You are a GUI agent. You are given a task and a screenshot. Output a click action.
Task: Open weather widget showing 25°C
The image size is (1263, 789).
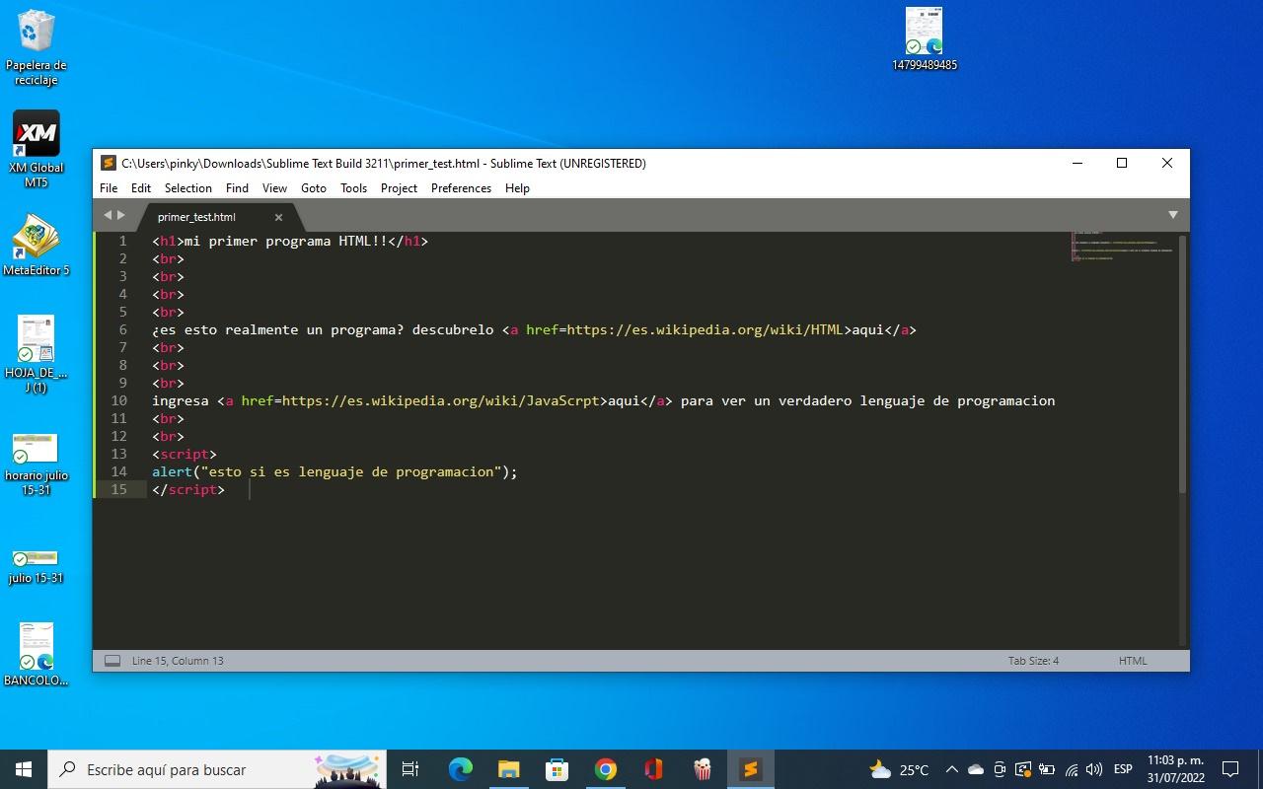pyautogui.click(x=899, y=769)
